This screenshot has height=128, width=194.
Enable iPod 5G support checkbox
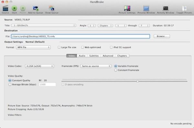tap(111, 47)
